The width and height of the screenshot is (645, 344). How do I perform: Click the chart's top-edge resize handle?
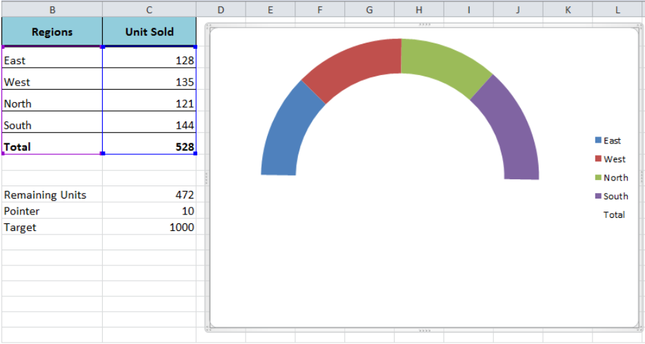pyautogui.click(x=424, y=25)
